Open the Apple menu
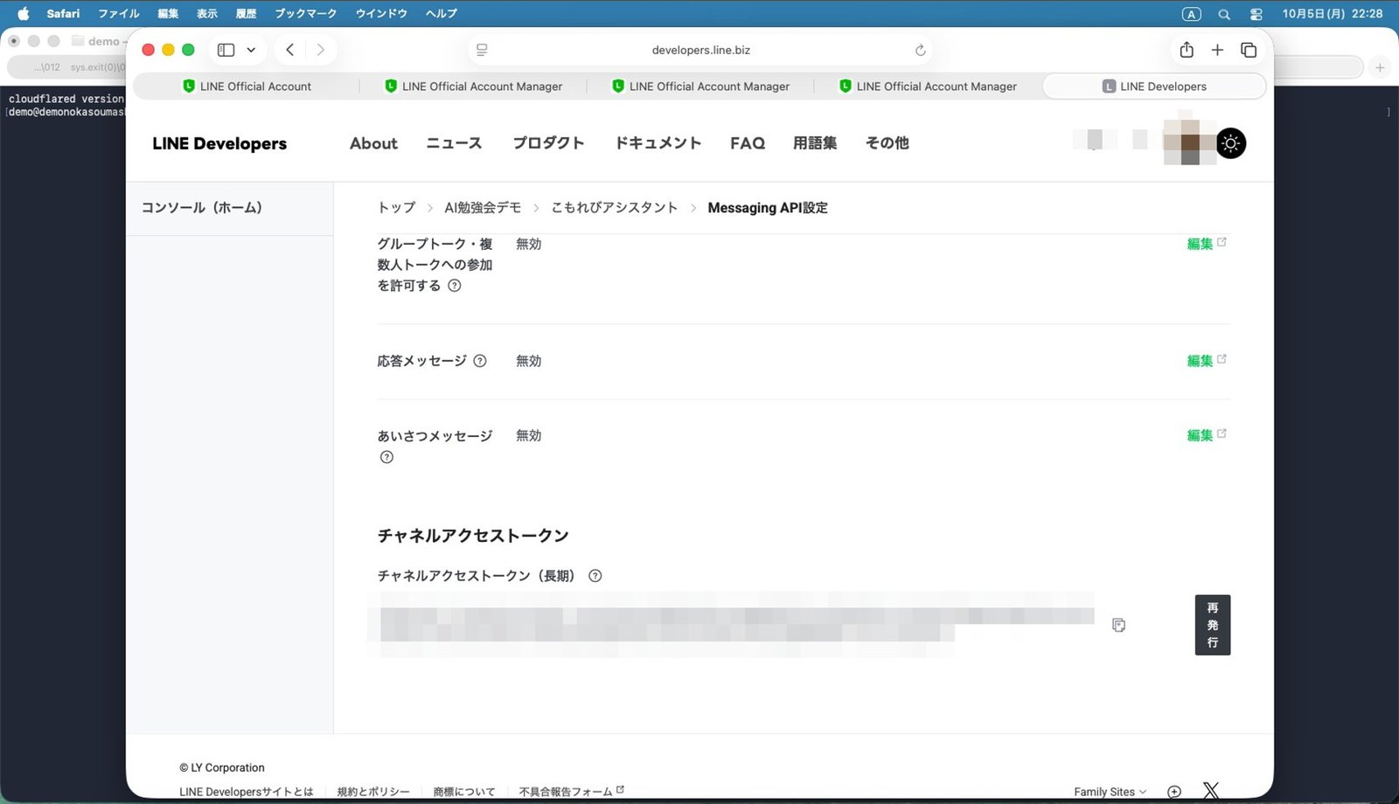 tap(23, 13)
